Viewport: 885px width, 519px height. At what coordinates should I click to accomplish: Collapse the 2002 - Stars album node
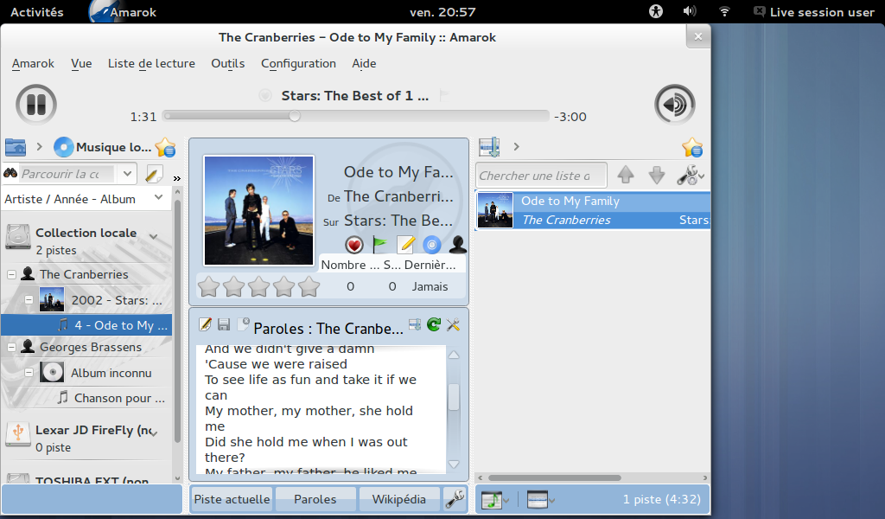[29, 300]
